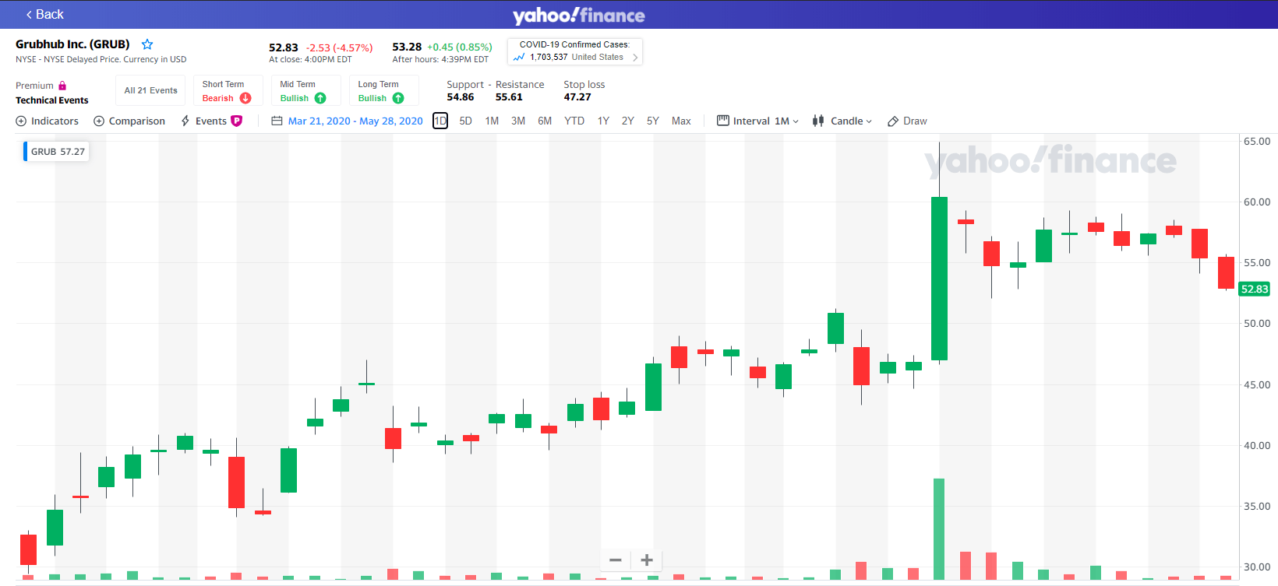Image resolution: width=1278 pixels, height=586 pixels.
Task: Click the COVID-19 trend chart icon
Action: pos(519,57)
